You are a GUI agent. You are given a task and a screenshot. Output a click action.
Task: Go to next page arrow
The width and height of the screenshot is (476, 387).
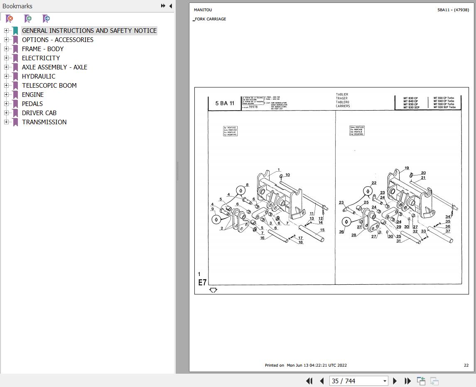(x=395, y=381)
